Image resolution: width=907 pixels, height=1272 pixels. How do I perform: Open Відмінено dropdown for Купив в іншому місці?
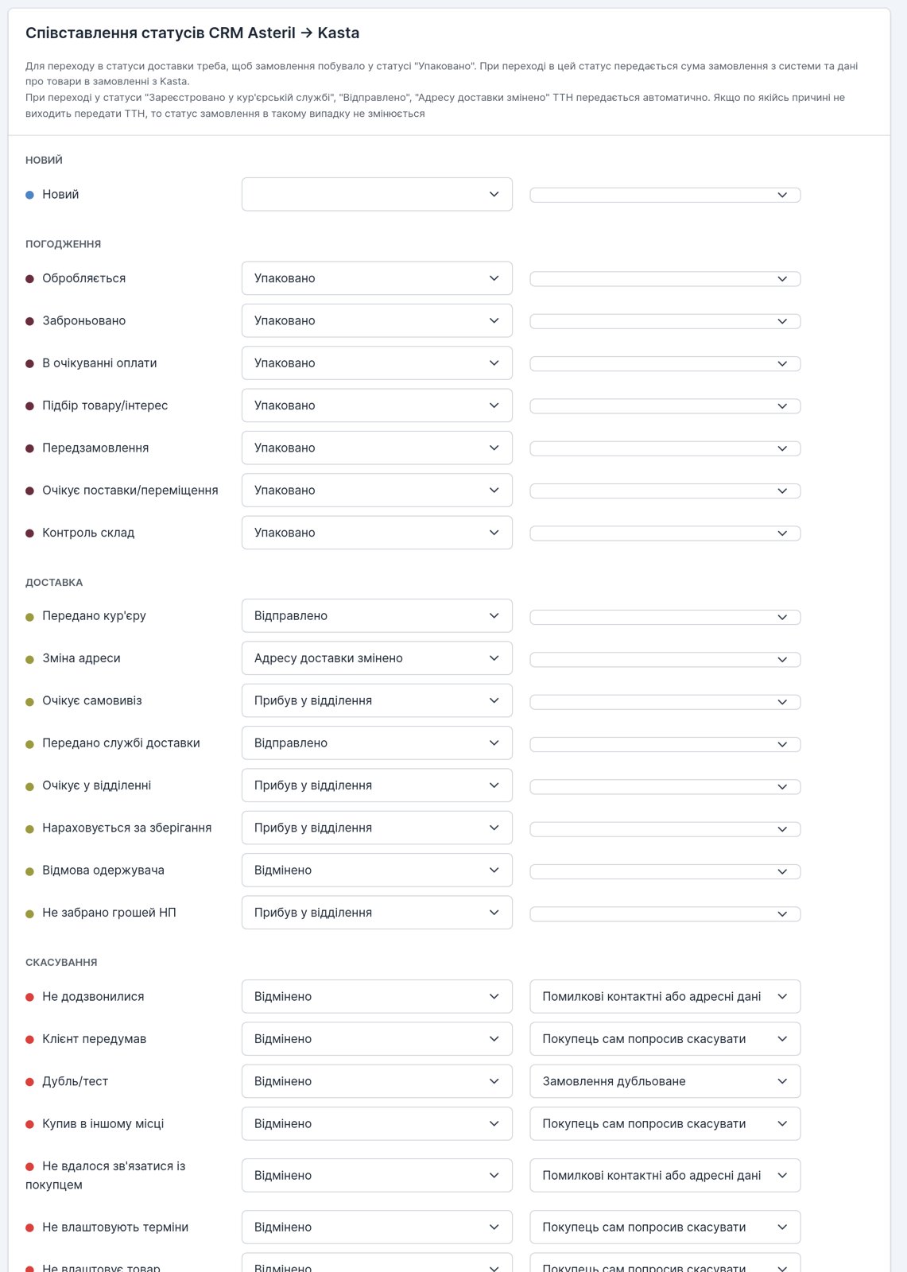pyautogui.click(x=377, y=1123)
